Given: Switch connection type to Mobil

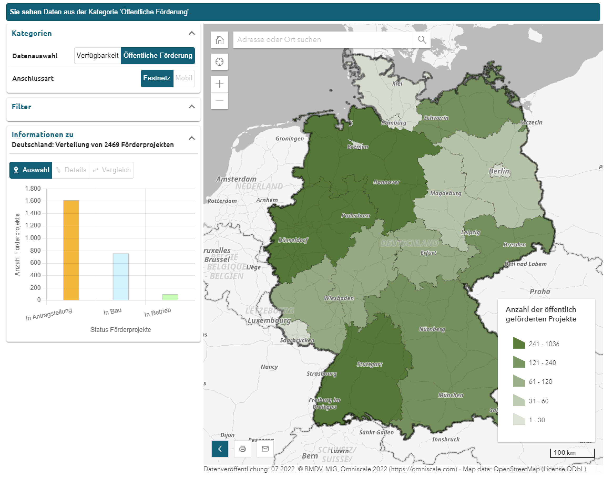Looking at the screenshot, I should click(184, 78).
